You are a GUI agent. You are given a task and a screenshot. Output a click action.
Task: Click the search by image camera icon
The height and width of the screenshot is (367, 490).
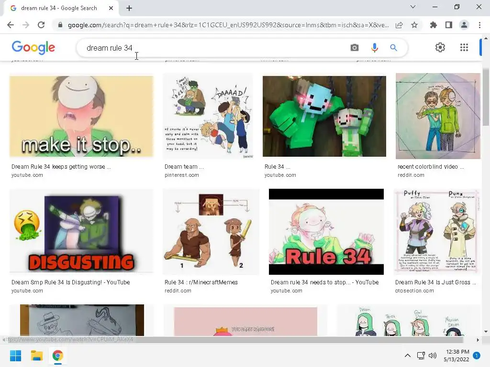click(x=355, y=48)
